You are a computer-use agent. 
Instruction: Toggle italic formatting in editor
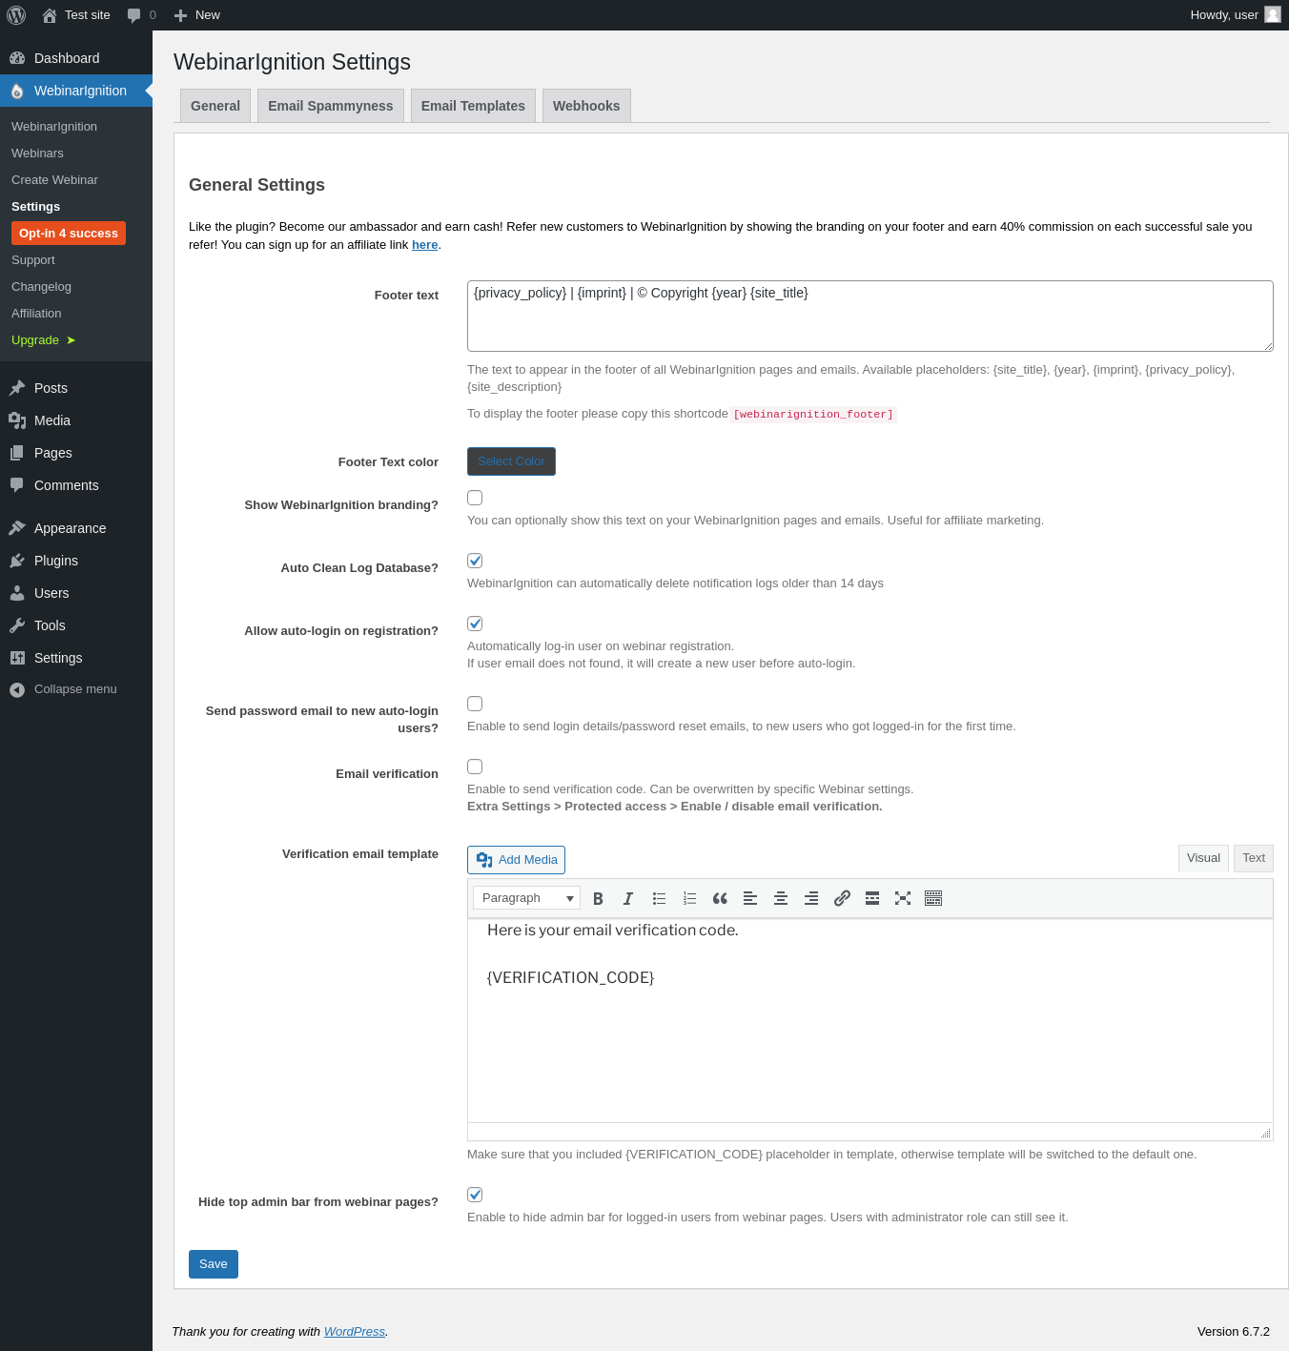[x=628, y=898]
